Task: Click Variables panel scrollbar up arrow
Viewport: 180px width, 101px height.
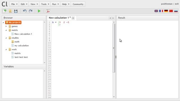Action: (x=44, y=71)
